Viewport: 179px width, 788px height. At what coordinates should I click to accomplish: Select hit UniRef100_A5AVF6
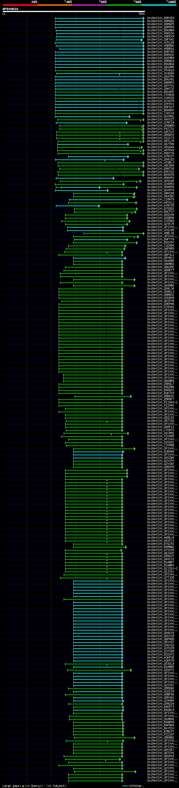coord(161,178)
